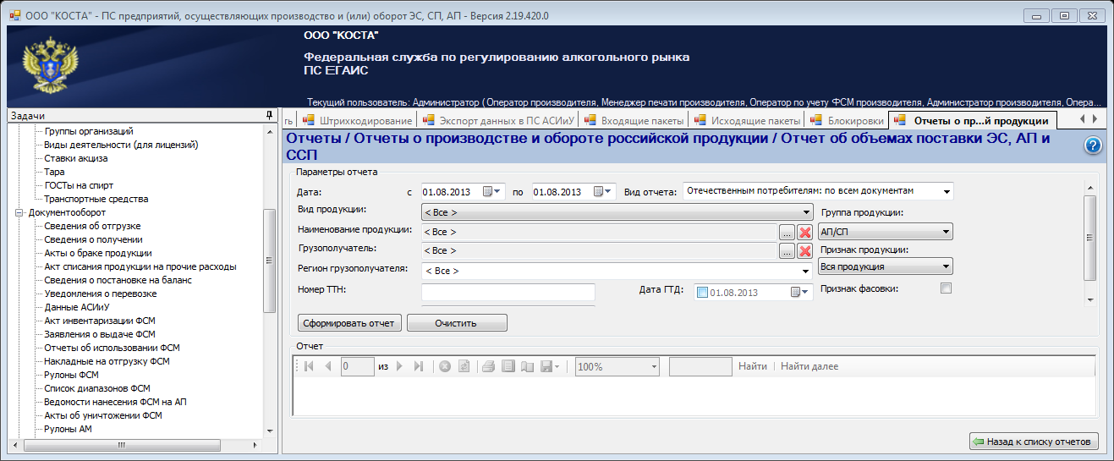Image resolution: width=1114 pixels, height=461 pixels.
Task: Select Отчеты о производстве продукции tab
Action: (x=974, y=120)
